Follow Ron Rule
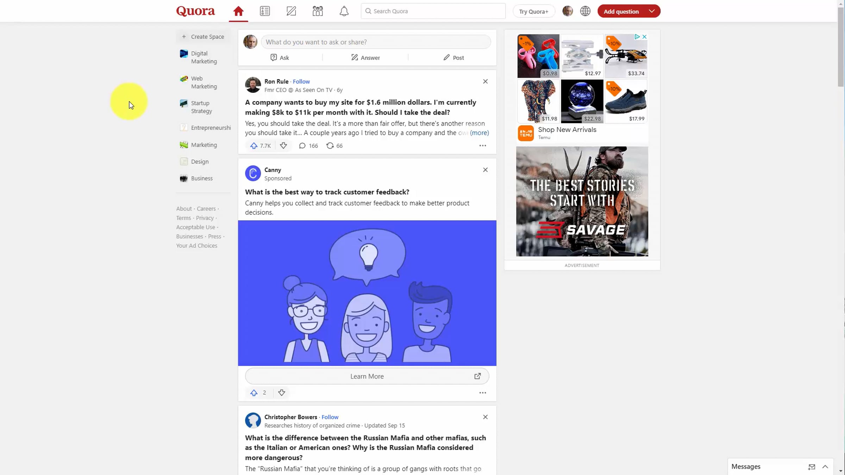 tap(301, 81)
